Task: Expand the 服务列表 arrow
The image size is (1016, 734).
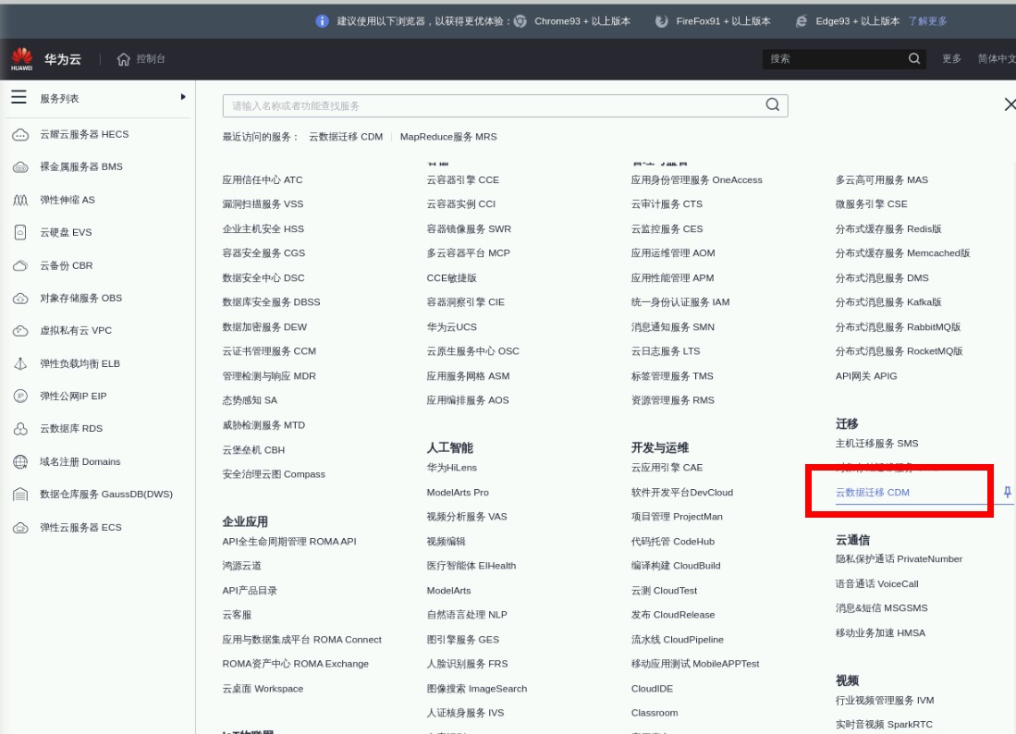Action: pos(183,97)
